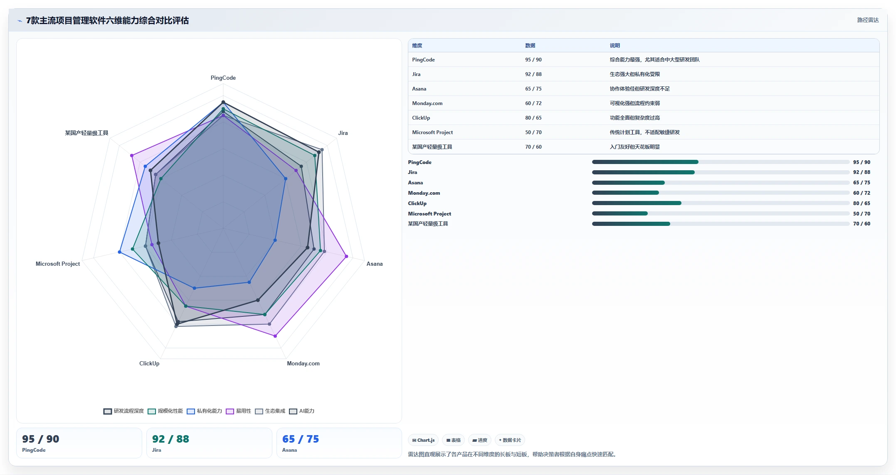Click the 某国产轻量级工具 progress bar
The width and height of the screenshot is (896, 475).
click(x=721, y=224)
